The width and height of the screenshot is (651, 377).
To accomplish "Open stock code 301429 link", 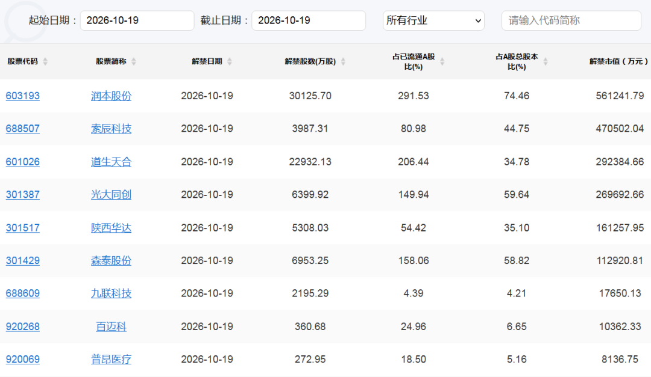I will (x=23, y=260).
